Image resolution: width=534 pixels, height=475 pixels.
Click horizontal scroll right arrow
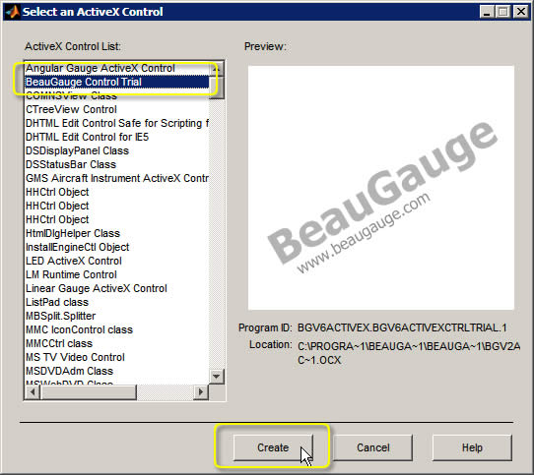tap(201, 392)
